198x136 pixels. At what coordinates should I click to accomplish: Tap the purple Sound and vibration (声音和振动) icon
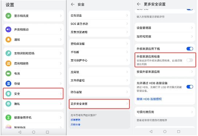point(8,30)
